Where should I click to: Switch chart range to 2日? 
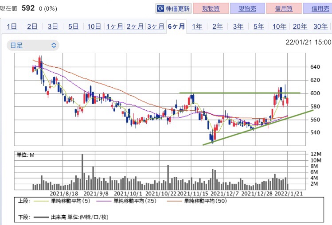tap(32, 27)
